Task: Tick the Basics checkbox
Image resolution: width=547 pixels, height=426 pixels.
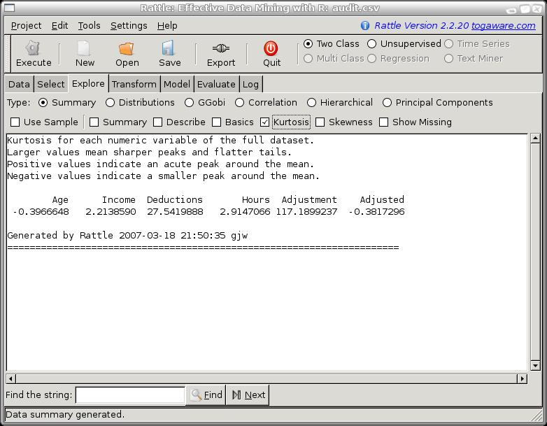Action: 217,122
